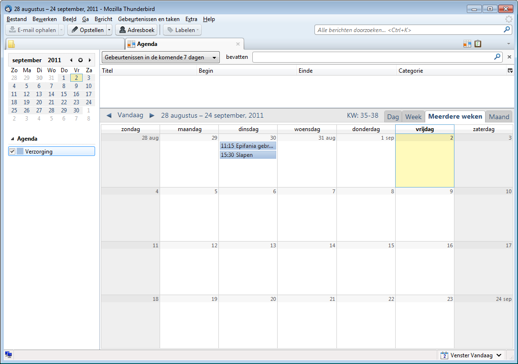The width and height of the screenshot is (518, 364).
Task: Toggle the online/offline status icon
Action: click(x=9, y=355)
